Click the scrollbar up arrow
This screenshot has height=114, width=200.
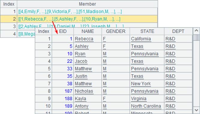(196, 31)
